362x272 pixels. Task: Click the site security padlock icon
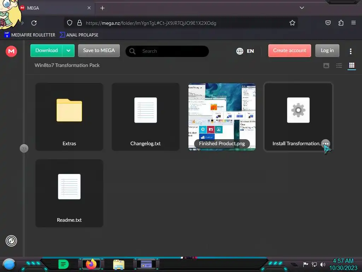pyautogui.click(x=80, y=23)
